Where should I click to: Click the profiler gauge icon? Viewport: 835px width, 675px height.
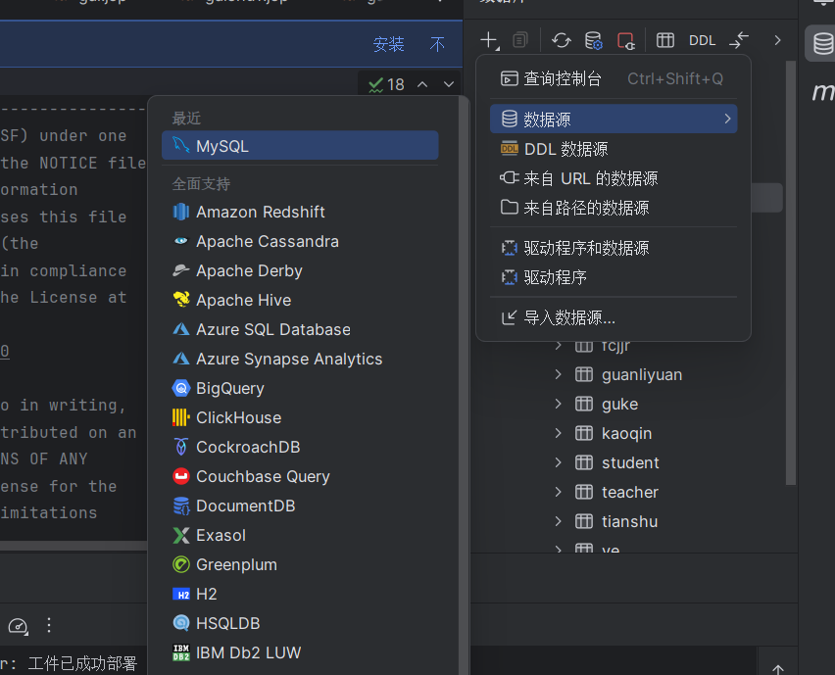tap(18, 625)
